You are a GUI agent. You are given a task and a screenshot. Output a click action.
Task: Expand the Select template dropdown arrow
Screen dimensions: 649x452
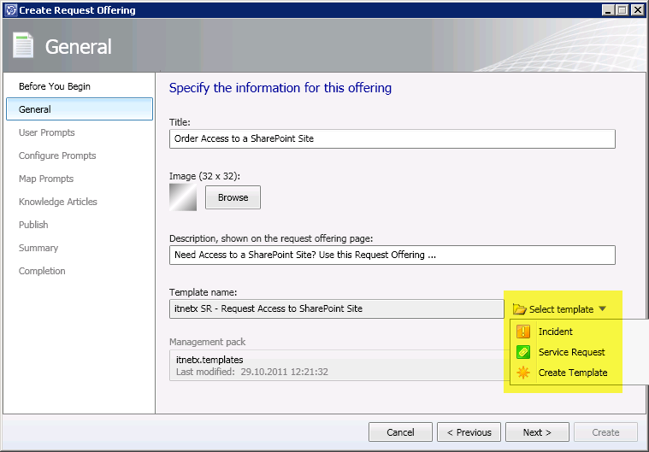pos(602,309)
